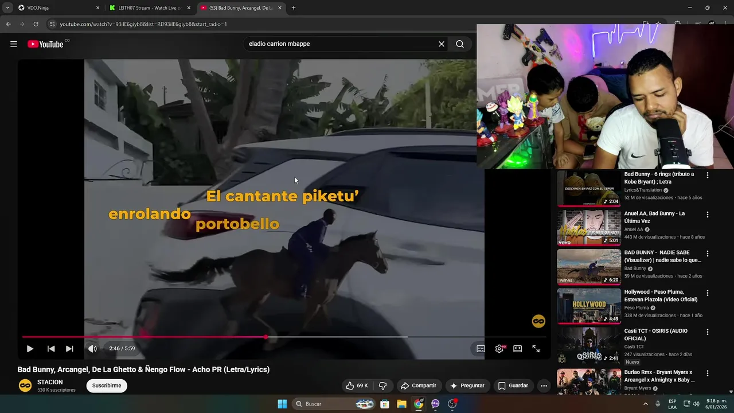Go to the YouTube home logo
734x413 pixels.
[45, 44]
